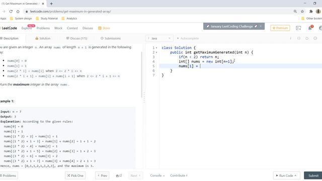Open the Mock navigation item
322x181 pixels.
[x=58, y=28]
